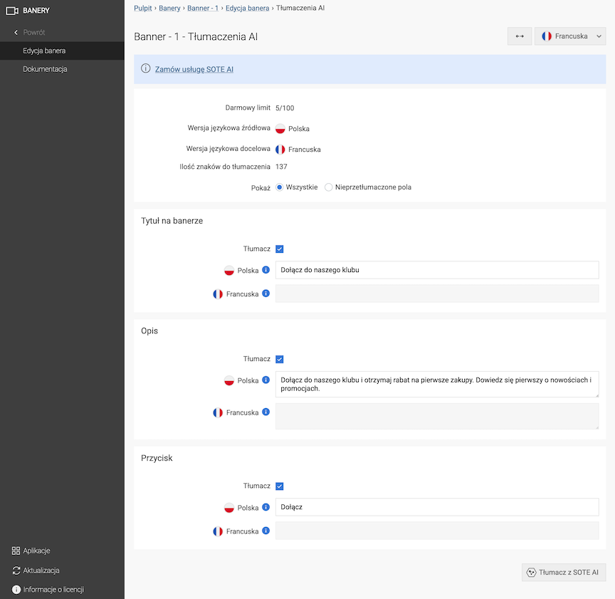This screenshot has width=615, height=599.
Task: Click the license info icon in sidebar
Action: click(x=16, y=590)
